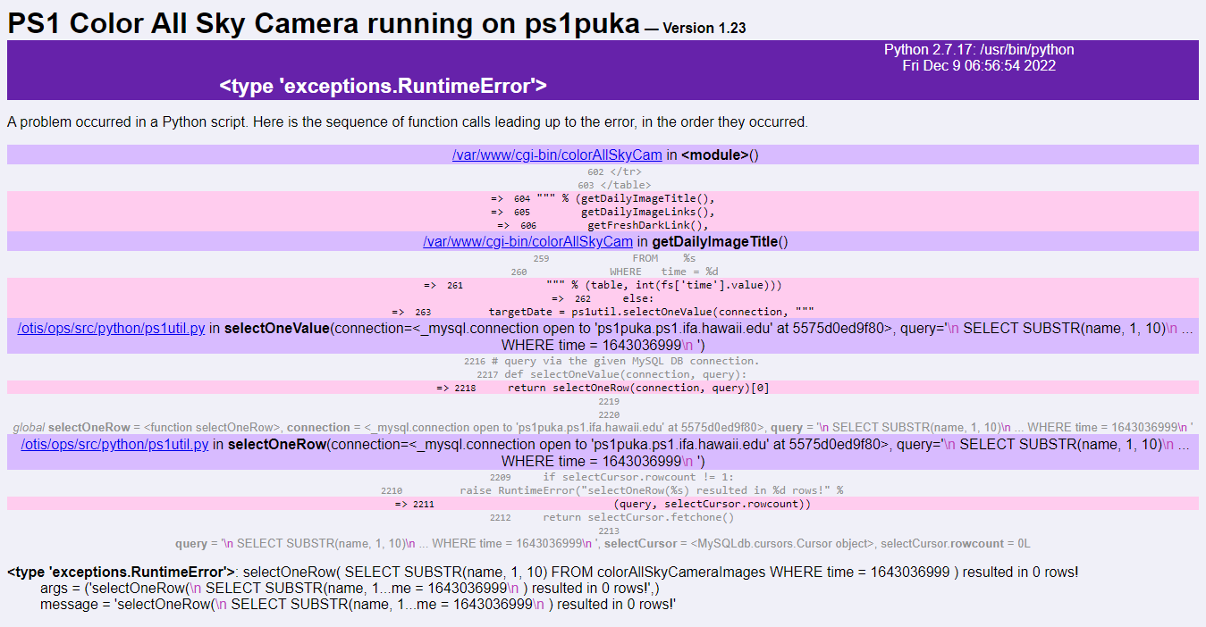Click code line 604 getDailyImageTitle()
The height and width of the screenshot is (627, 1206).
click(x=603, y=198)
